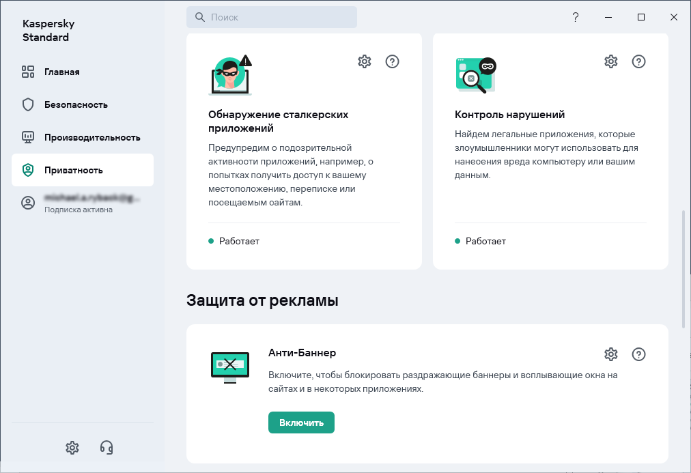Image resolution: width=691 pixels, height=473 pixels.
Task: Focus the Поиск search field
Action: (x=272, y=17)
